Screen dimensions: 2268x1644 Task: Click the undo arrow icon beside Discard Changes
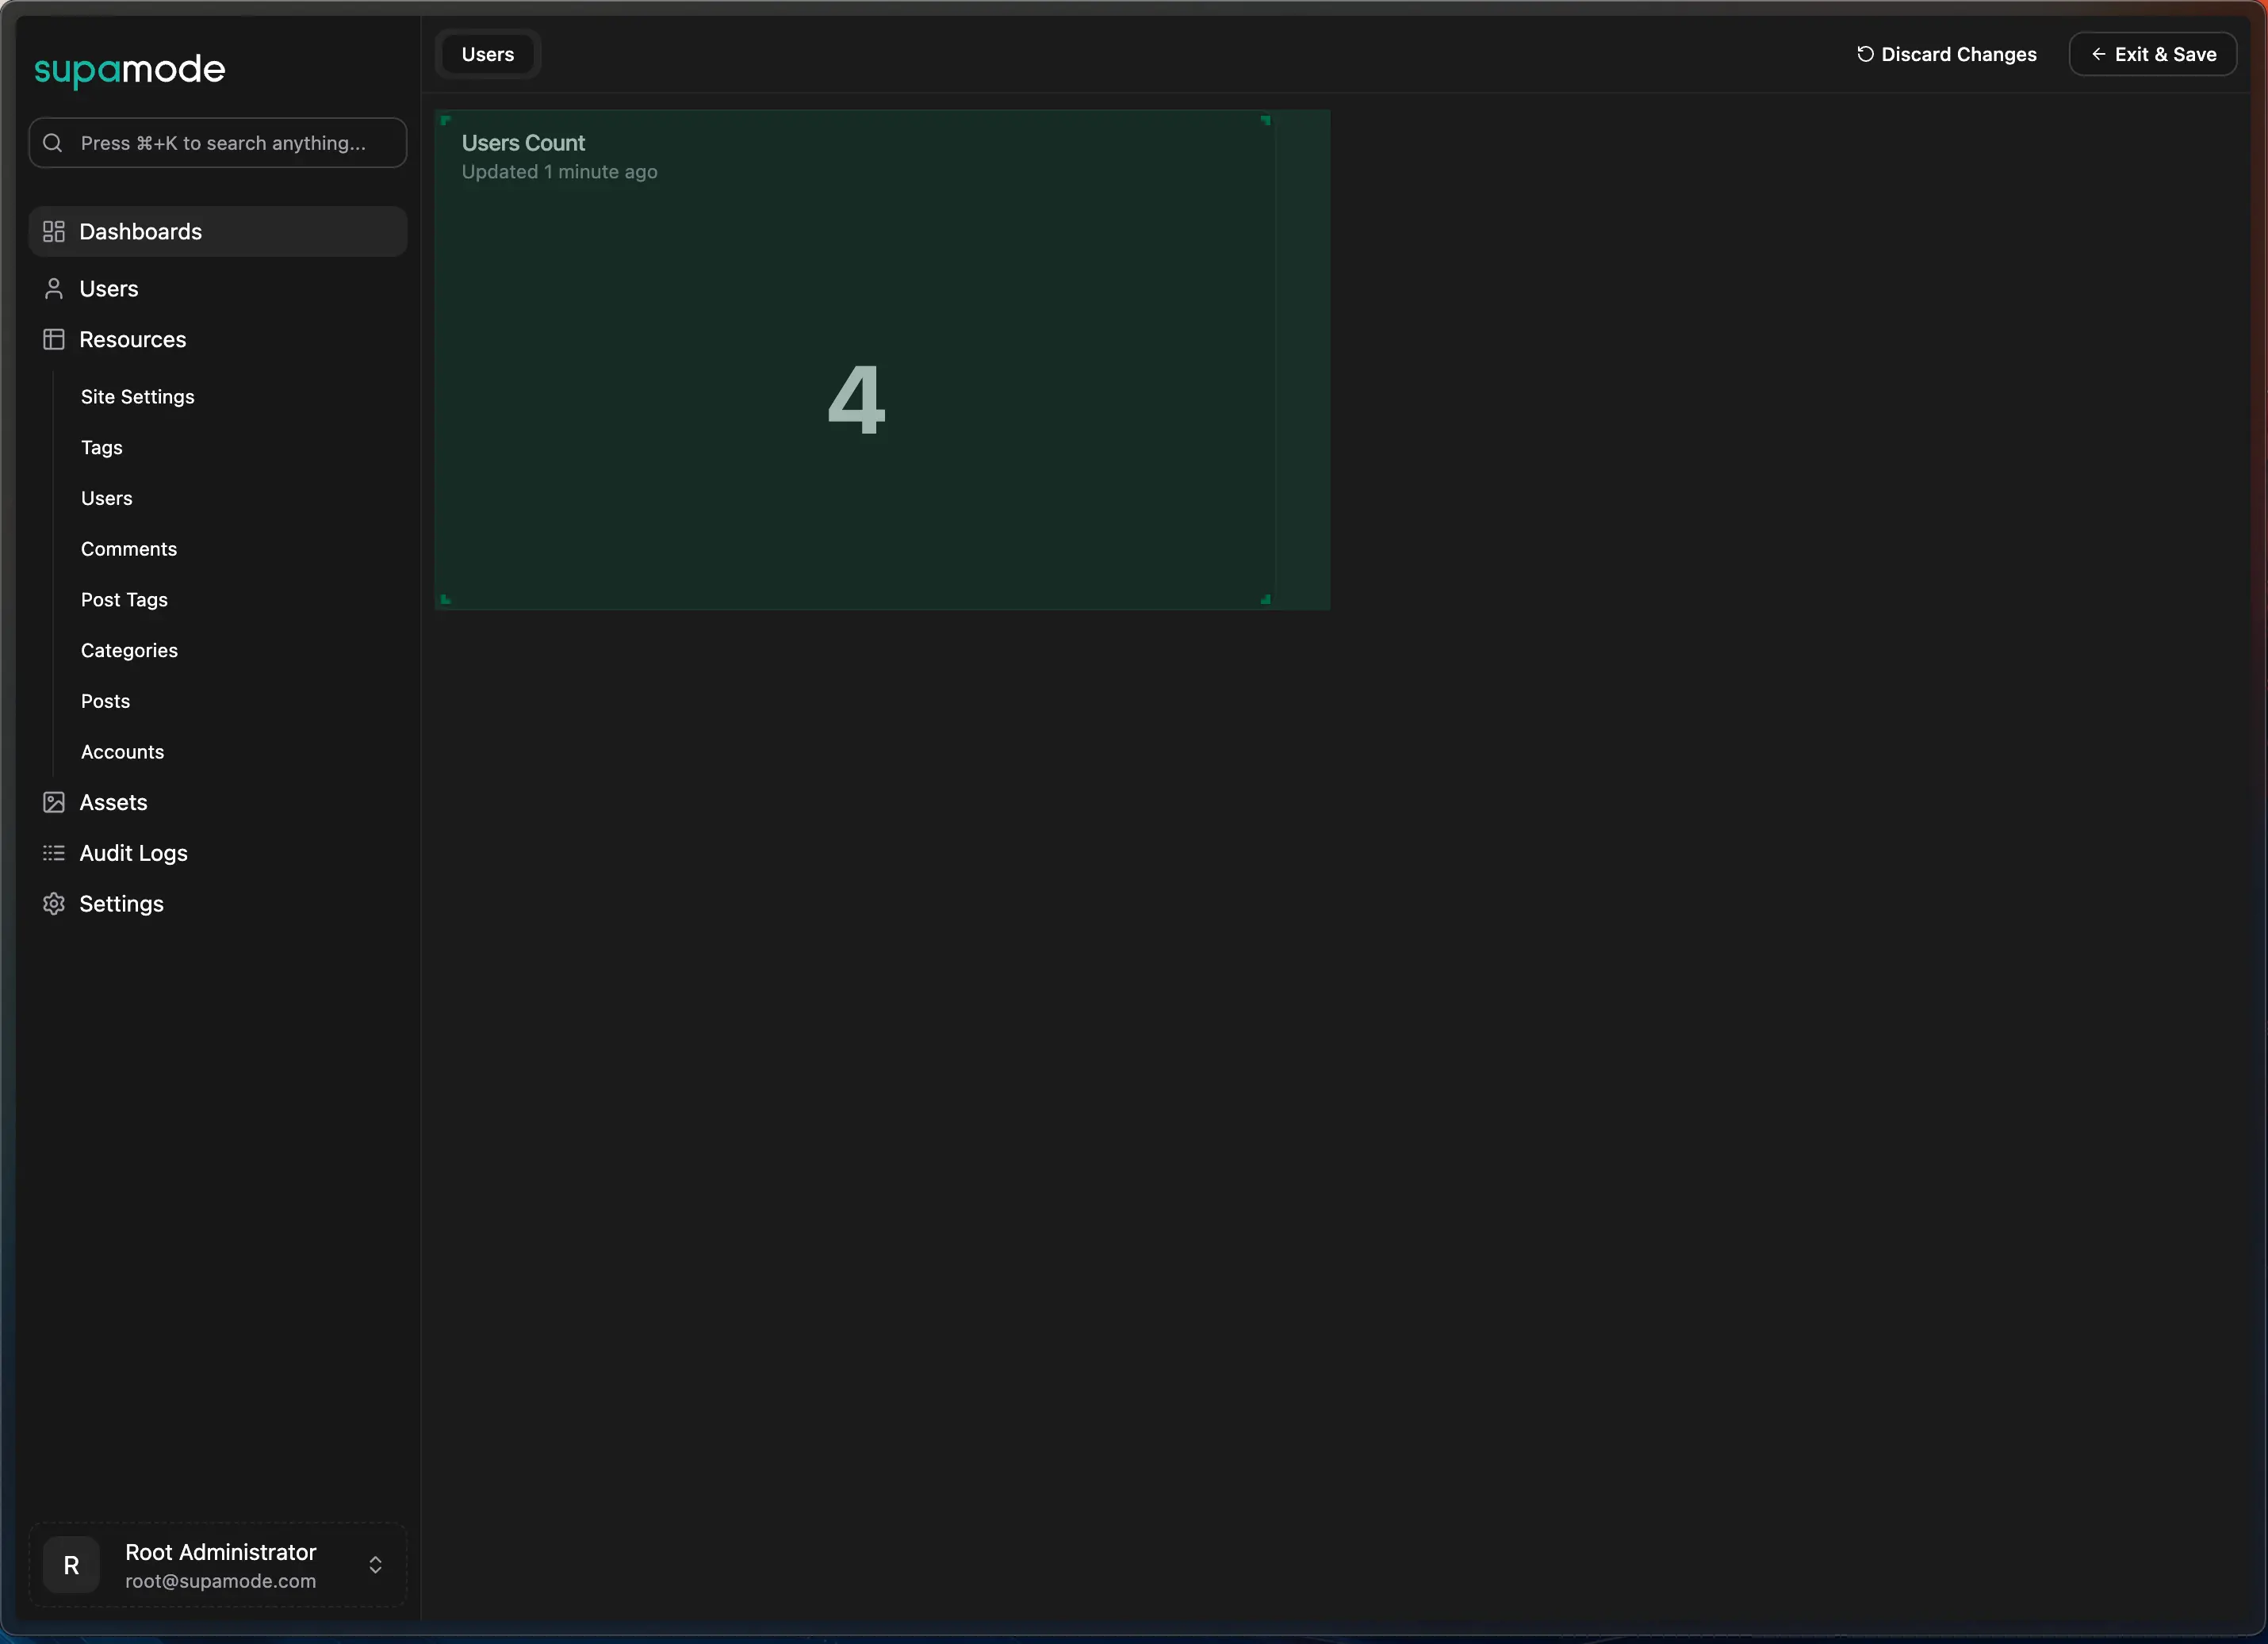[1865, 54]
